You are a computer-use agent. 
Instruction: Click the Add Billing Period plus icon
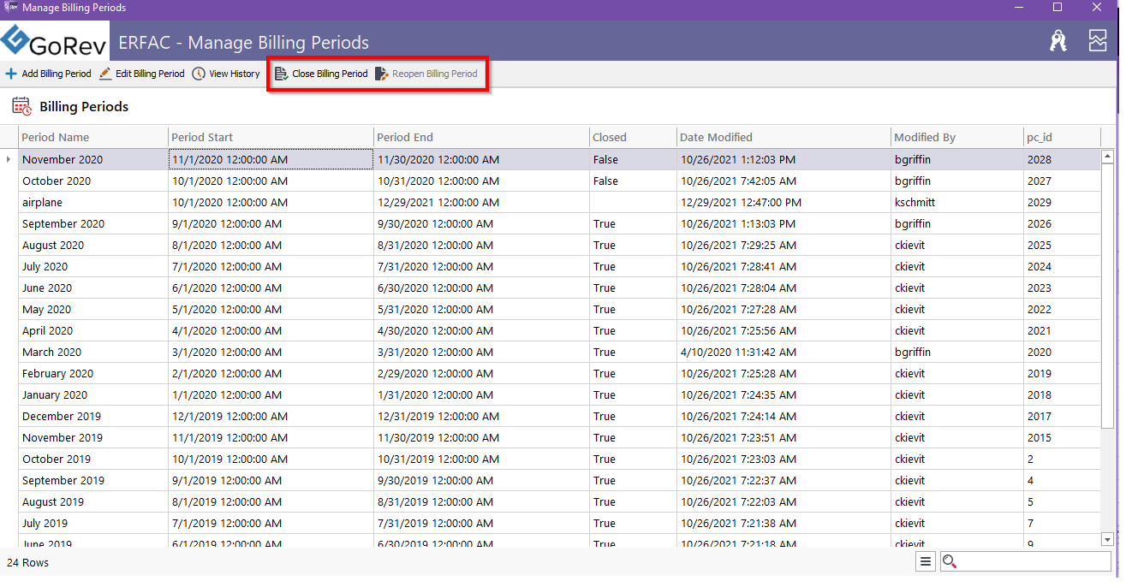click(x=11, y=74)
